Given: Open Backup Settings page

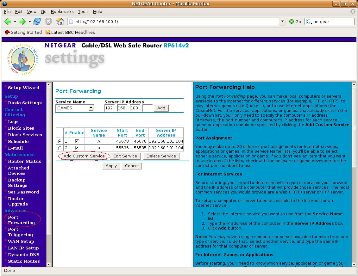Looking at the screenshot, I should tap(18, 183).
